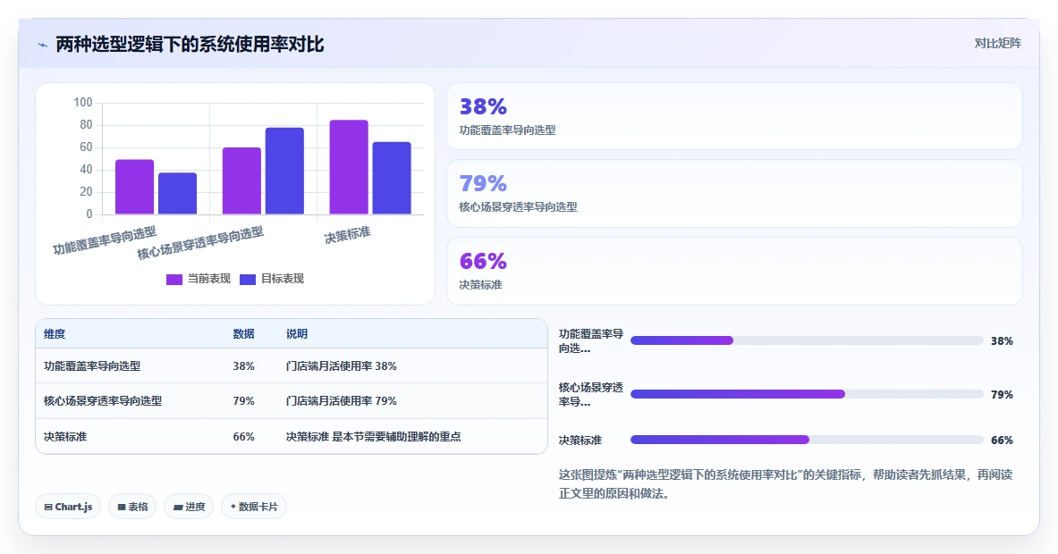Click the 66% percentage beside progress bar
This screenshot has width=1058, height=554.
[1002, 441]
